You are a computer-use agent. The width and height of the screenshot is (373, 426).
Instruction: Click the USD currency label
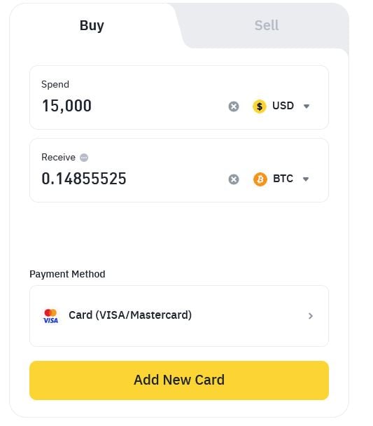[x=283, y=106]
